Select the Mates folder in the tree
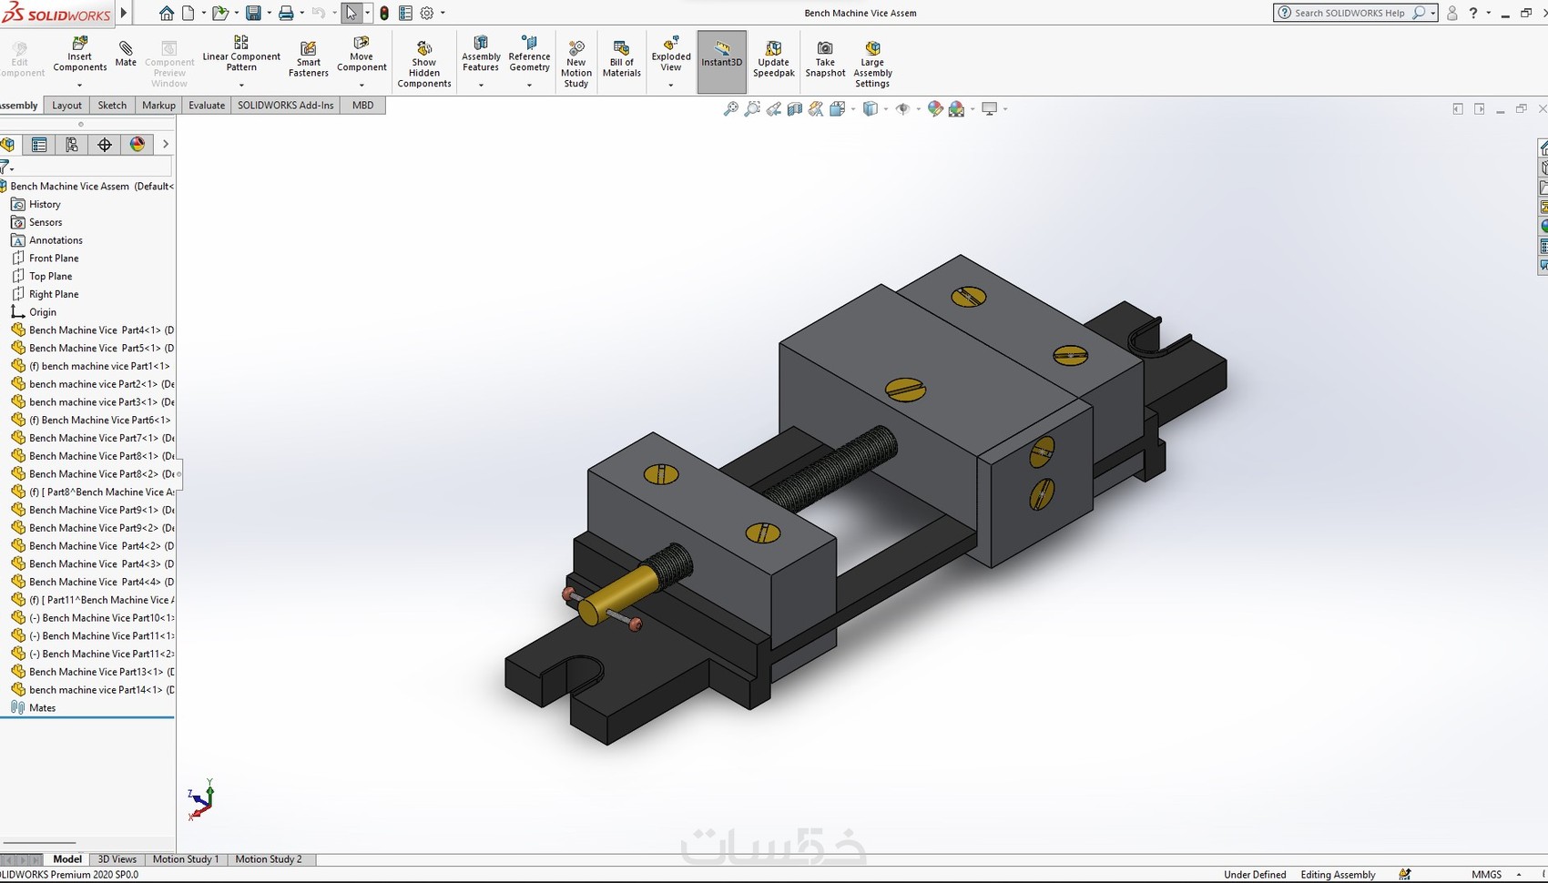Image resolution: width=1548 pixels, height=883 pixels. tap(42, 708)
